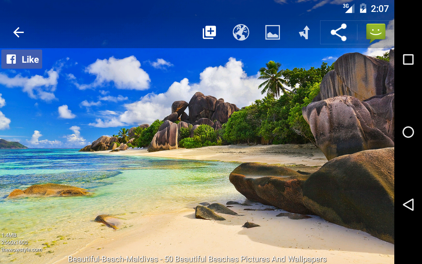Open the thewowstyle.com source link
This screenshot has width=422, height=264.
point(22,250)
